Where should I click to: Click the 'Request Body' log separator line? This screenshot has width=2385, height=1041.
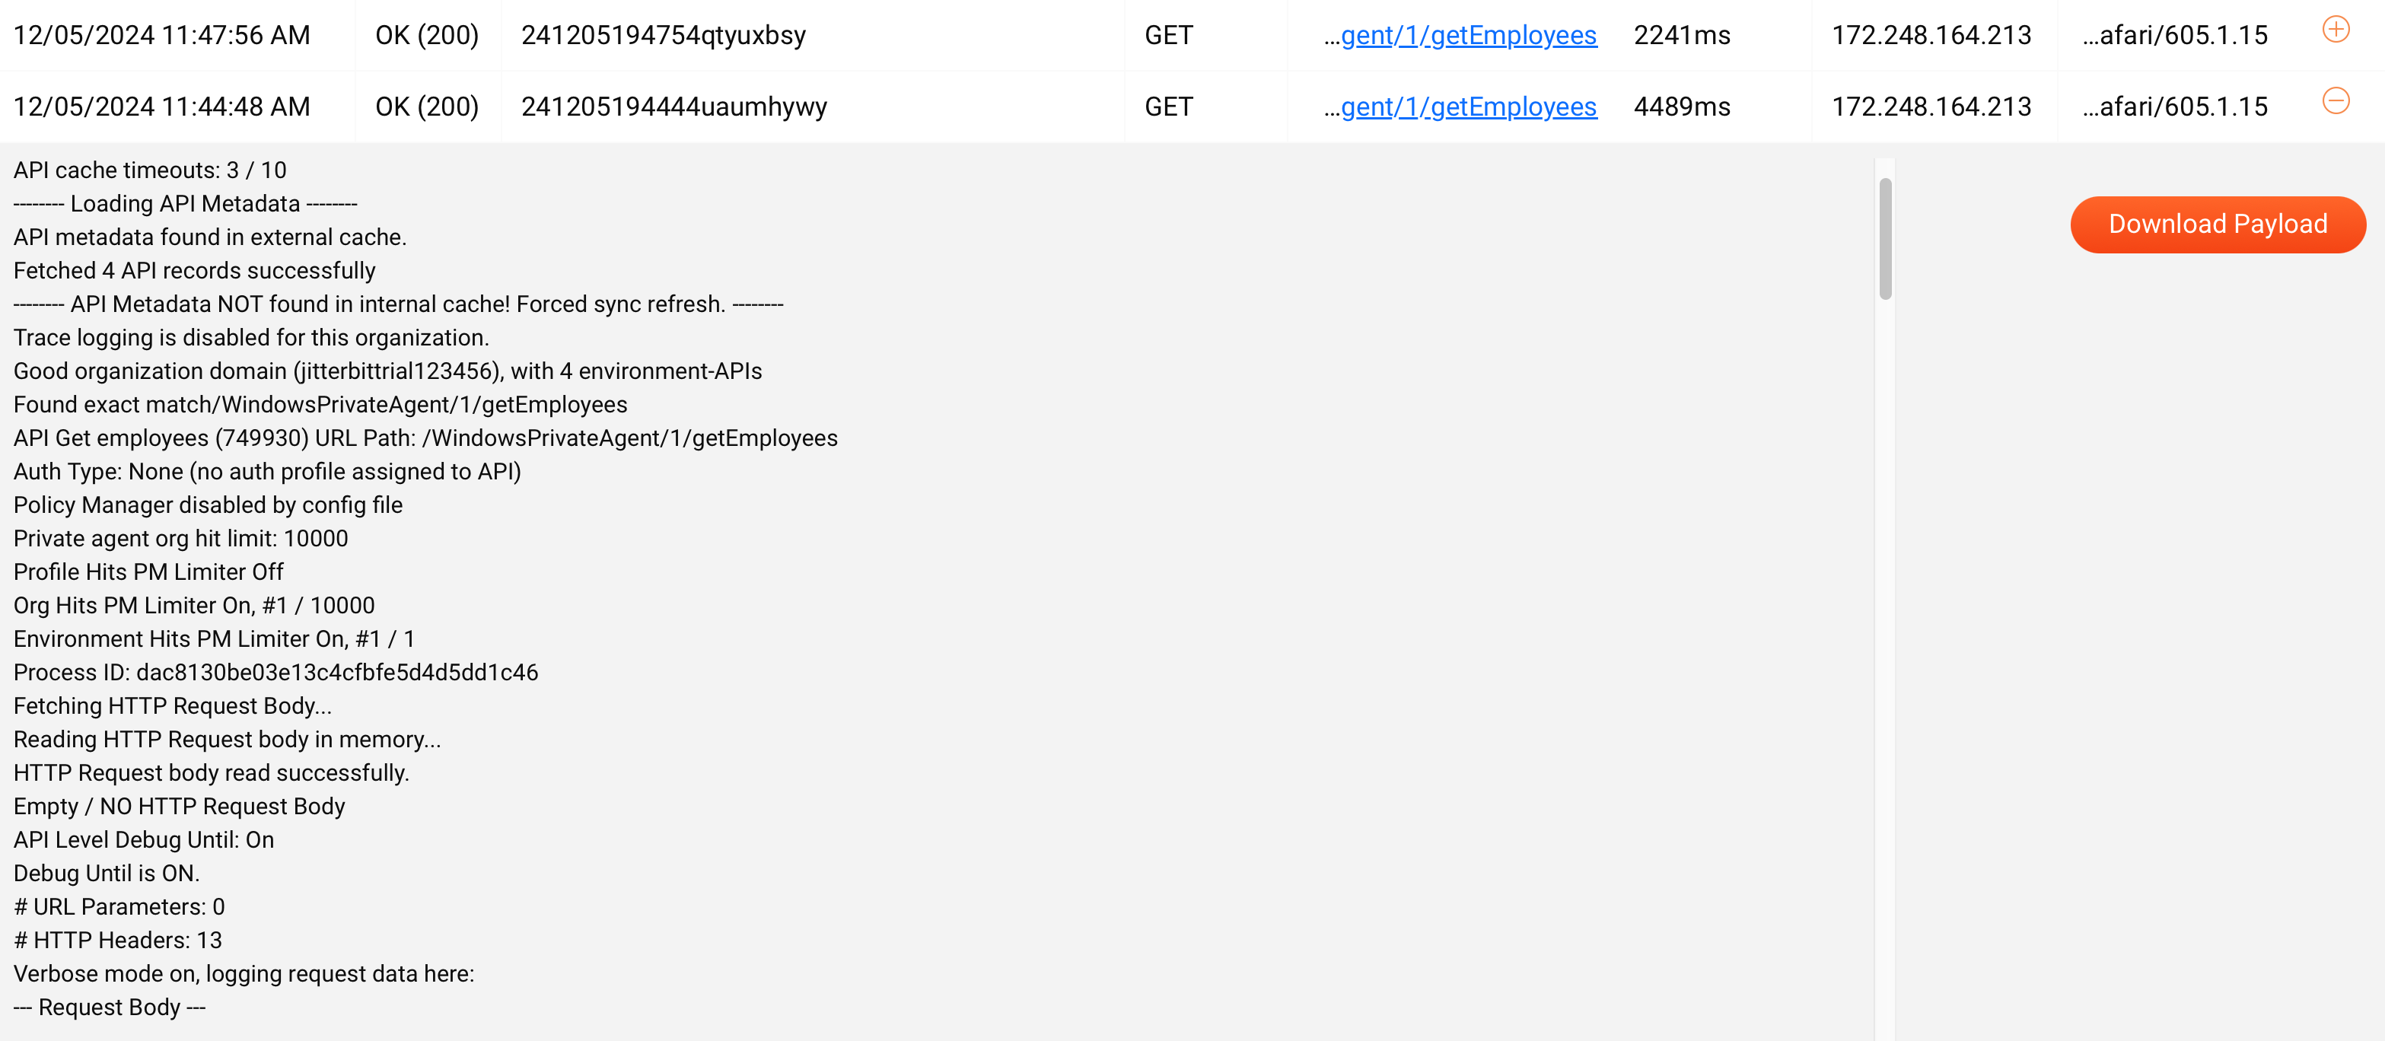click(110, 1007)
